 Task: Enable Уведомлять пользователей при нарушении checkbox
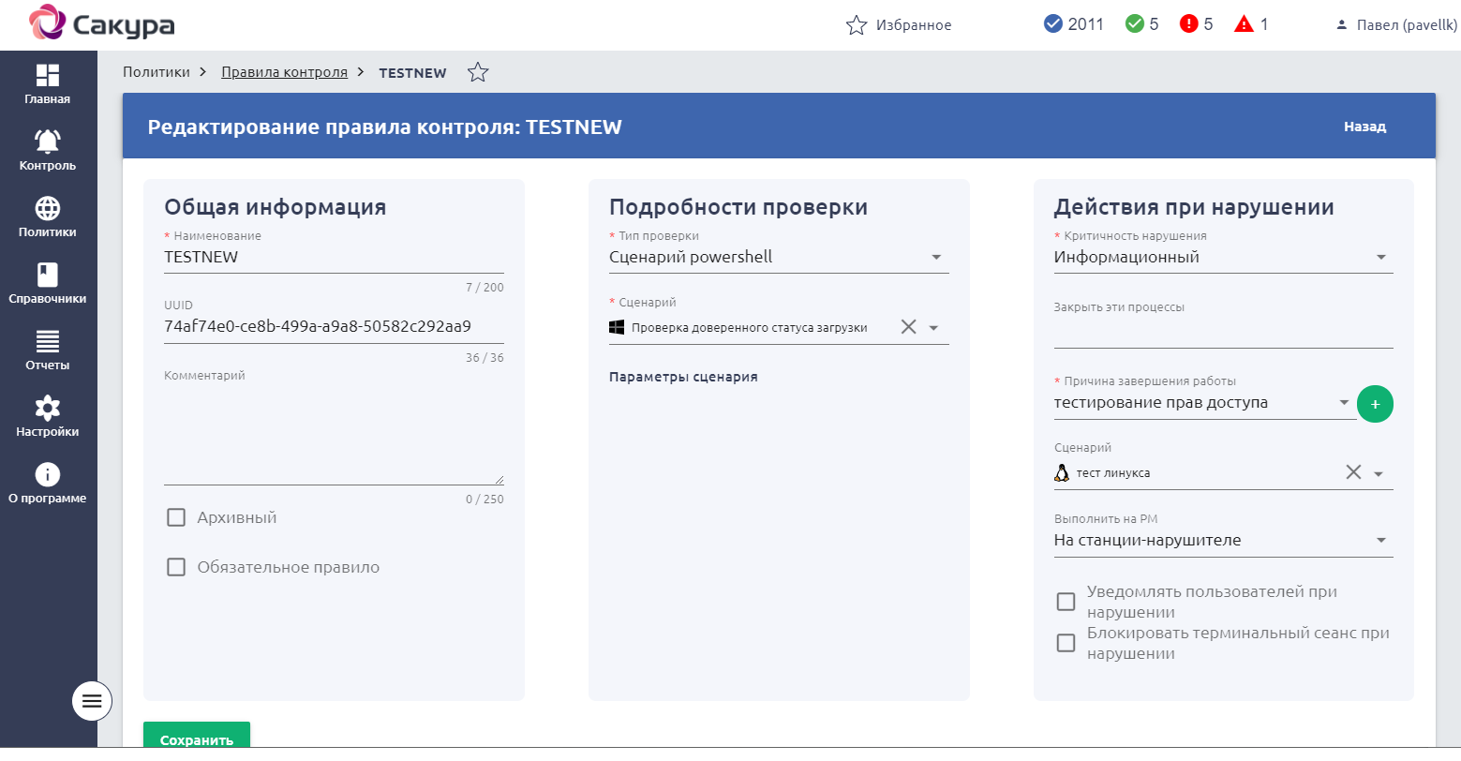pyautogui.click(x=1066, y=602)
